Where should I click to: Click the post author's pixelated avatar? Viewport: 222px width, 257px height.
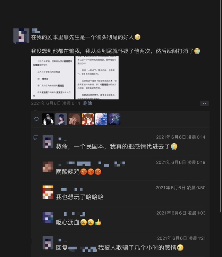[x=21, y=36]
